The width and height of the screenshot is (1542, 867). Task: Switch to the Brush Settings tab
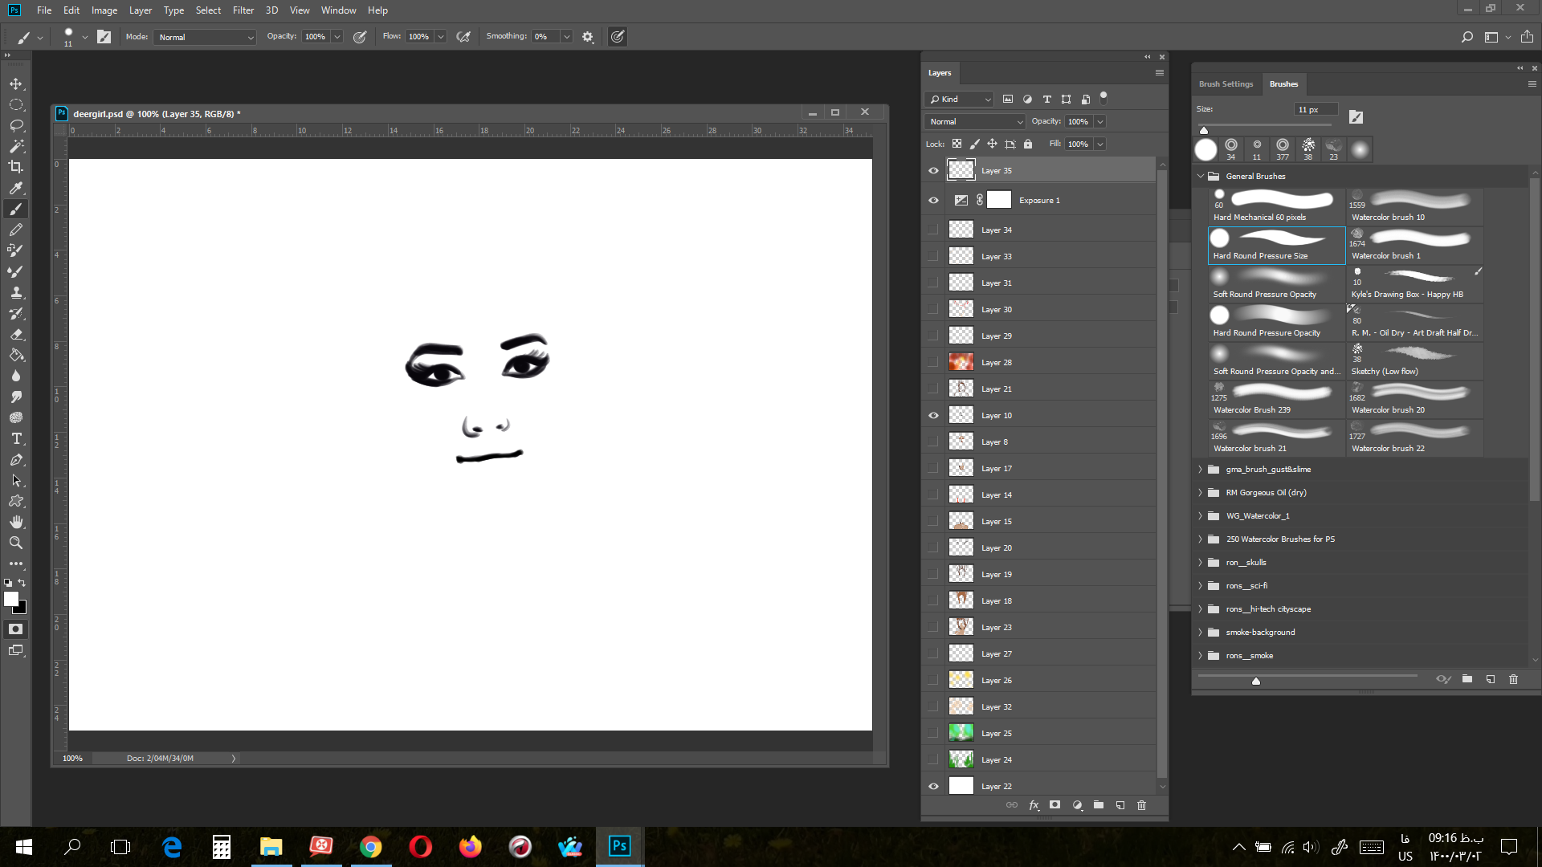1226,84
